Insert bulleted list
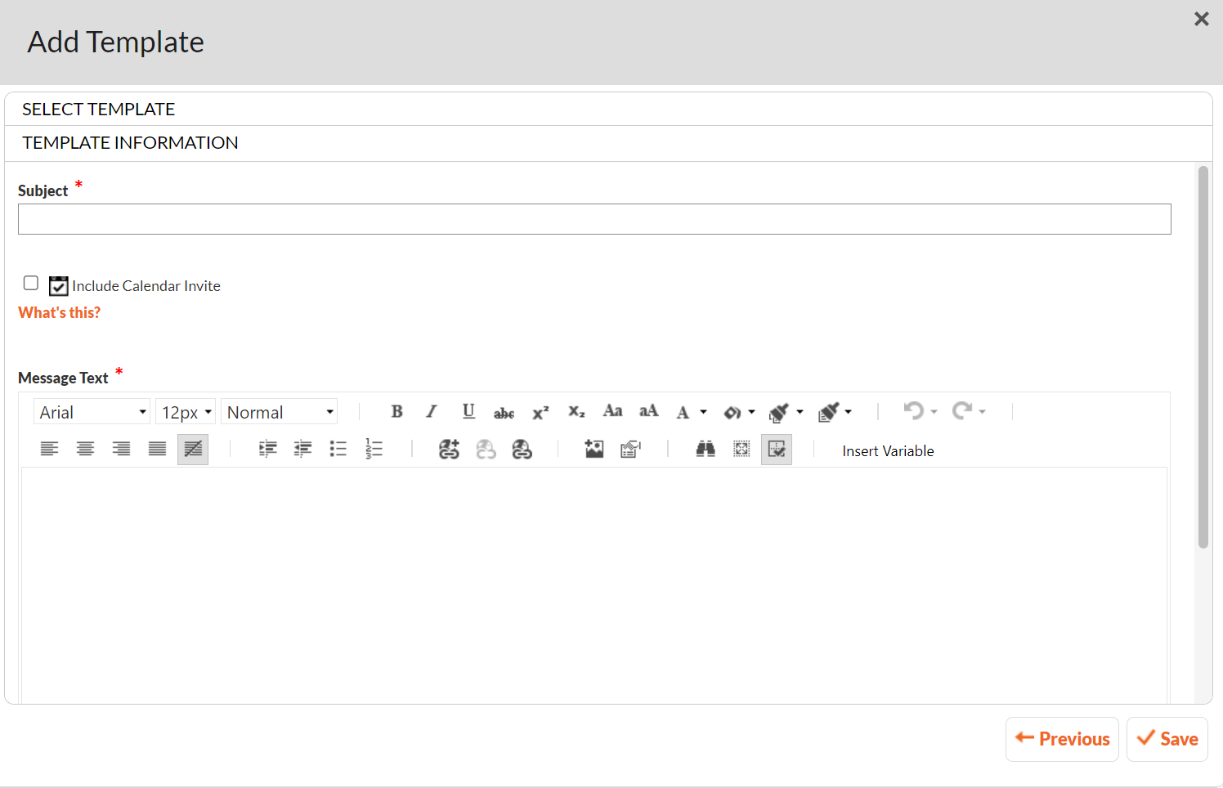 tap(338, 449)
